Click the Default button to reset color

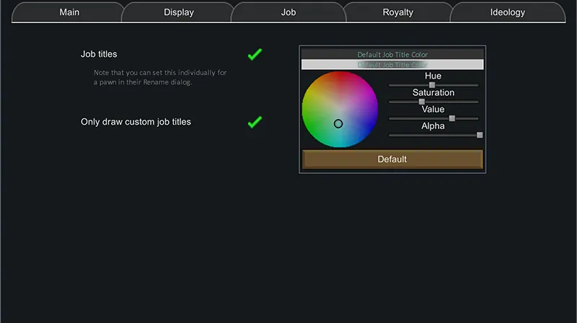tap(392, 159)
